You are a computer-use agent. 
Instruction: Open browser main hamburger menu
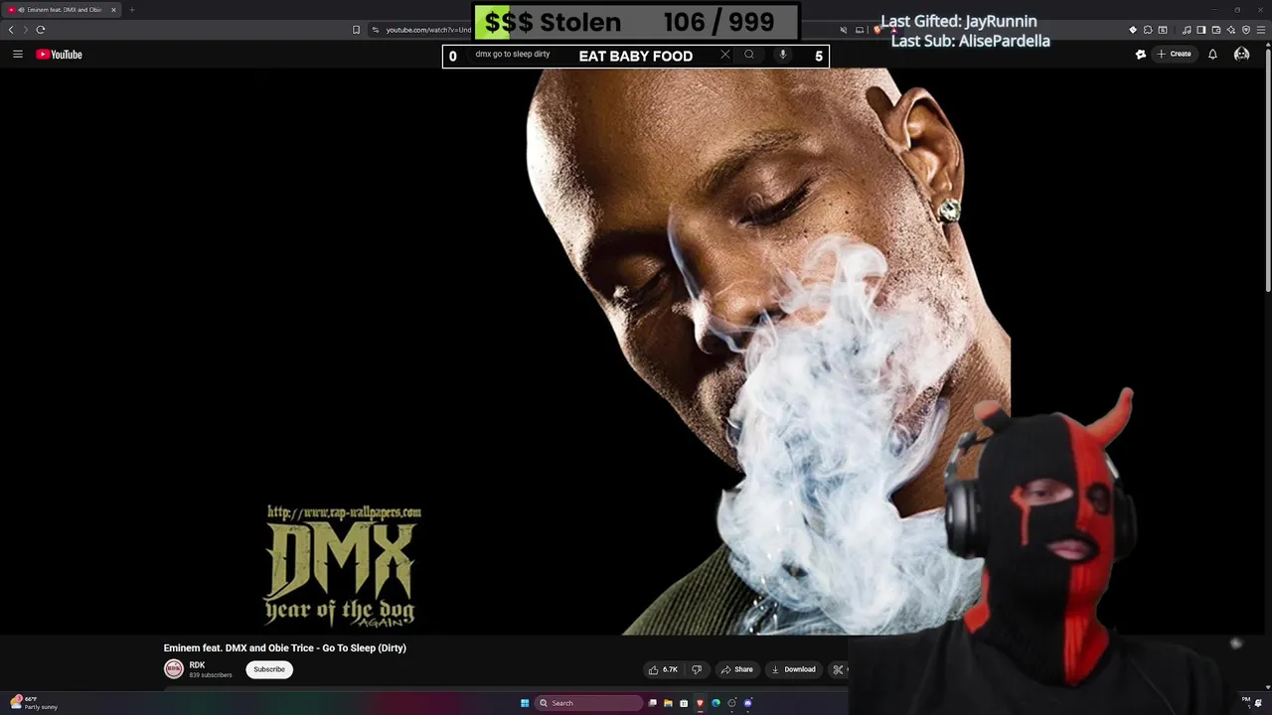[x=1261, y=30]
